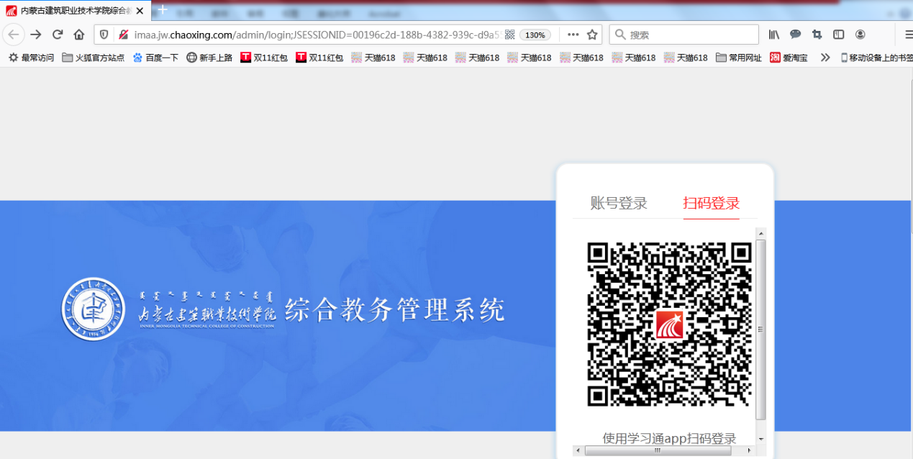Viewport: 913px width, 459px height.
Task: Bookmark this page with the star
Action: [593, 35]
